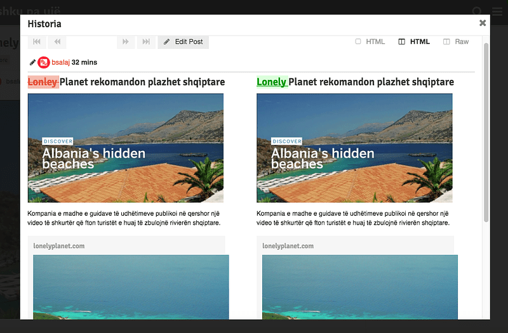This screenshot has width=508, height=333.
Task: Jump to the last revision
Action: [x=146, y=42]
